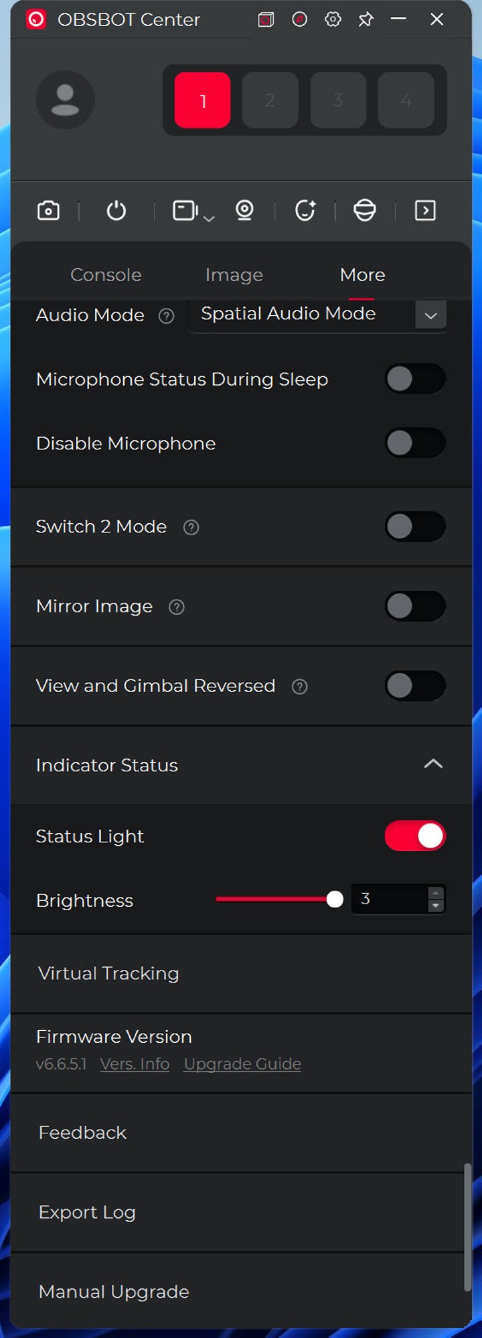Click the Brightness slider handle
The height and width of the screenshot is (1338, 482).
335,899
